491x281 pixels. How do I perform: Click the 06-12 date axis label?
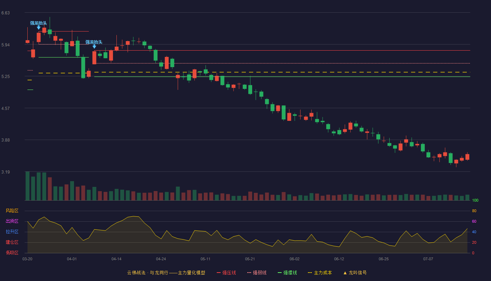pos(339,259)
